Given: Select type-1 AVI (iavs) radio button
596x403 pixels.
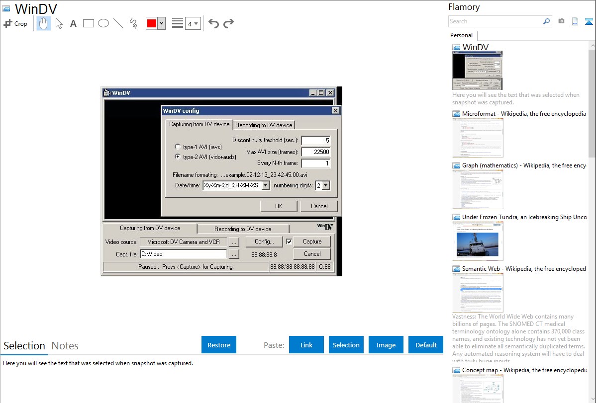Looking at the screenshot, I should [178, 147].
